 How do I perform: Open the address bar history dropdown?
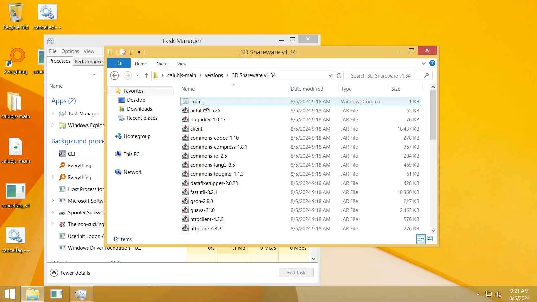click(330, 75)
